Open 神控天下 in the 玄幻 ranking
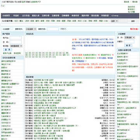 coord(5,64)
